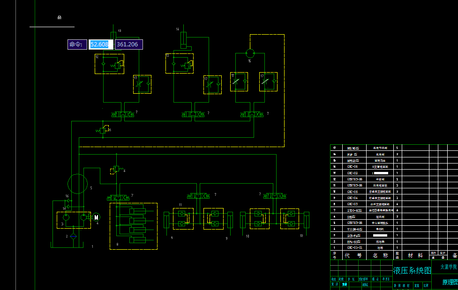Select directional valve 7 above the cylinders 10 pair
Viewport: 458px width, 290px height.
275,196
